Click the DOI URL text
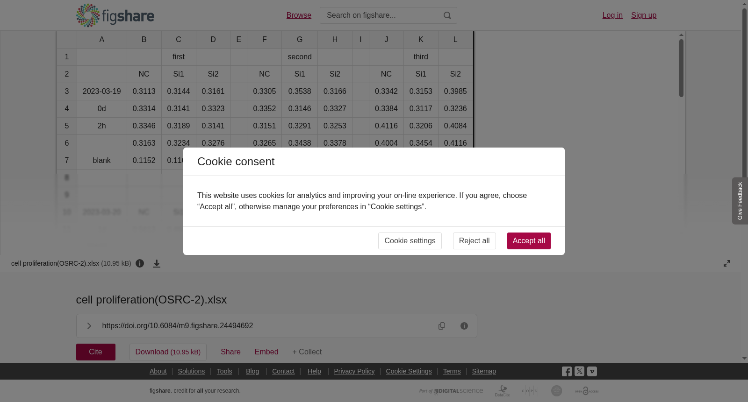Image resolution: width=748 pixels, height=402 pixels. coord(178,326)
